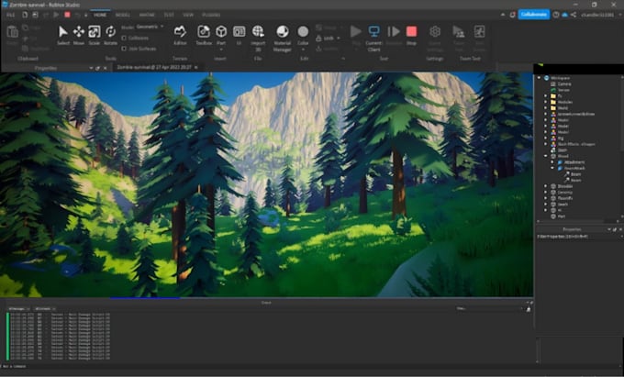Close the left Properties panel header
The height and width of the screenshot is (377, 624).
pos(105,68)
